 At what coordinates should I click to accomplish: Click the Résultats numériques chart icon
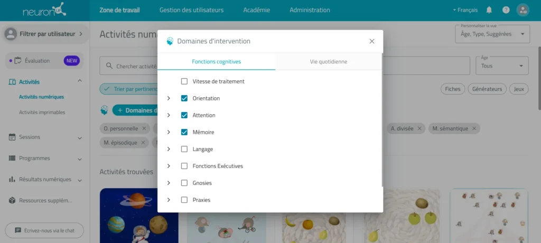pos(12,180)
